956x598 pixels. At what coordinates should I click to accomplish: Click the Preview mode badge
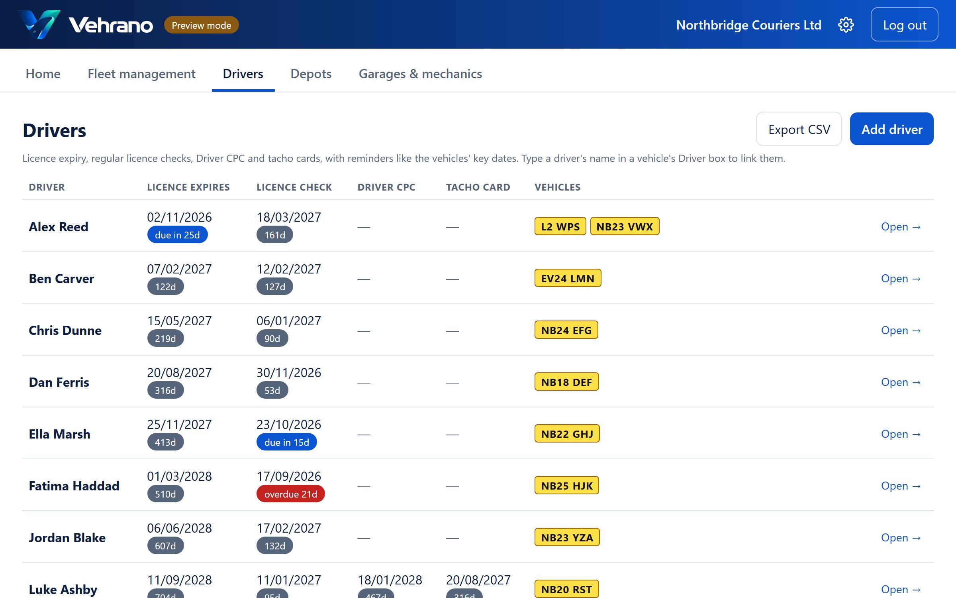(x=201, y=25)
